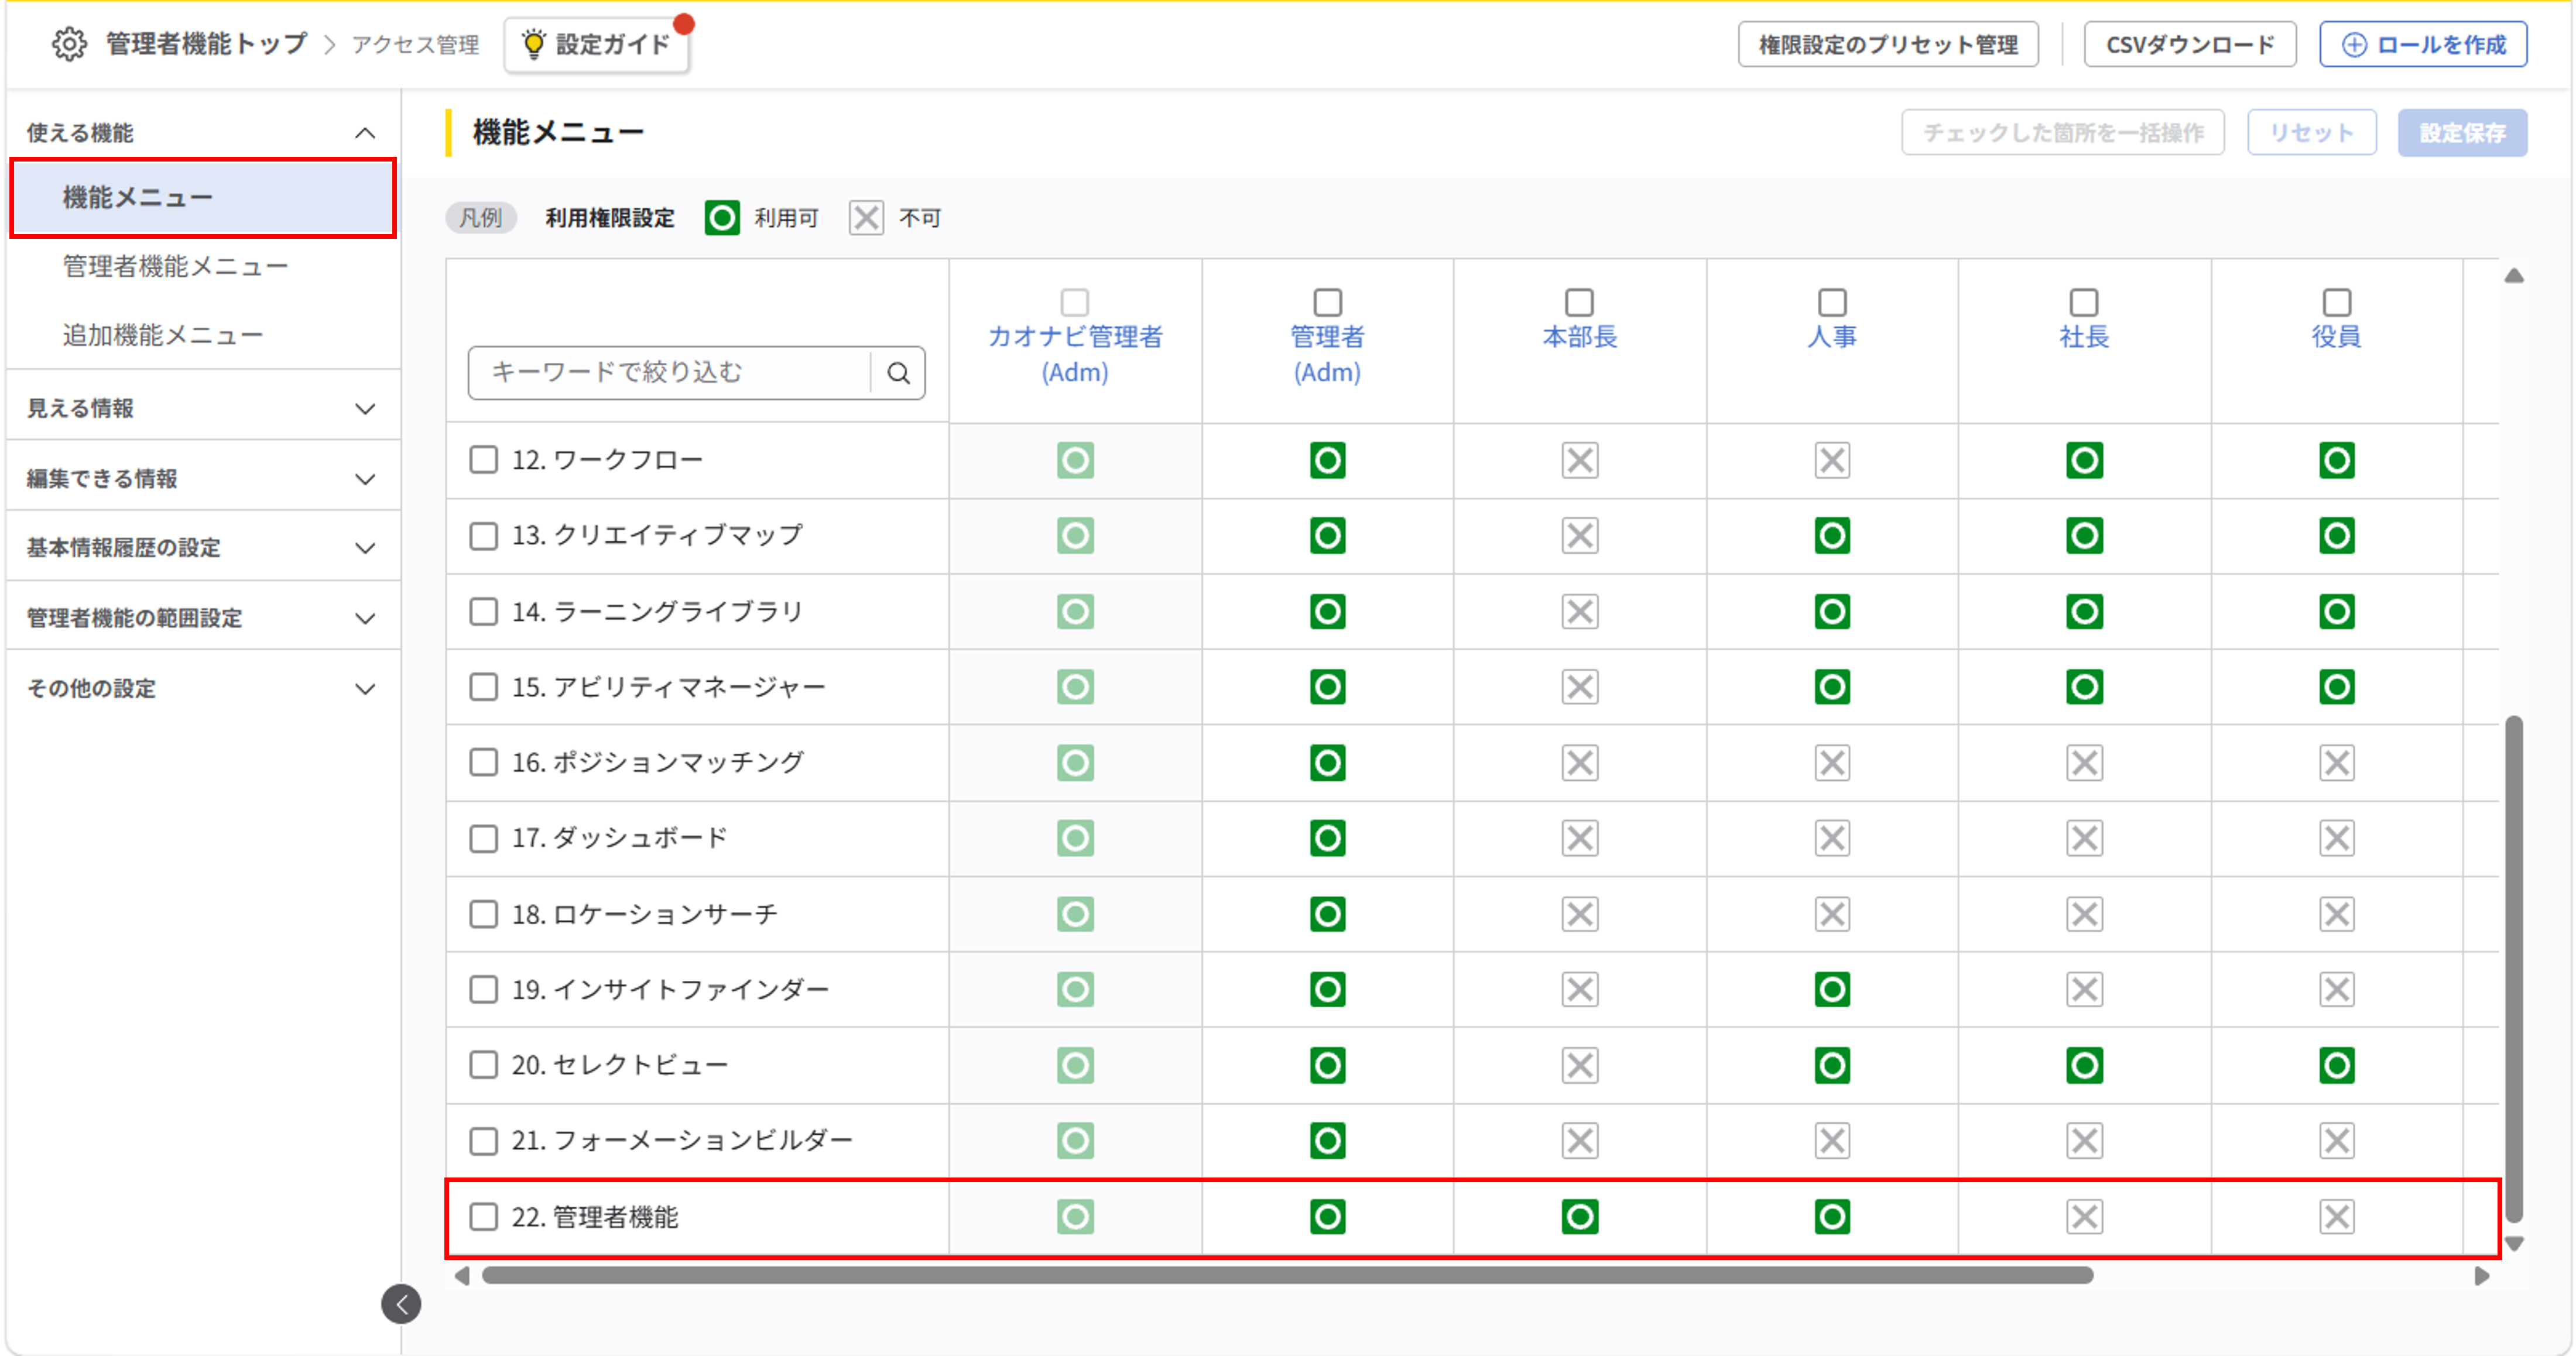2576x1356 pixels.
Task: Select the 役員 column checkbox
Action: click(2336, 302)
